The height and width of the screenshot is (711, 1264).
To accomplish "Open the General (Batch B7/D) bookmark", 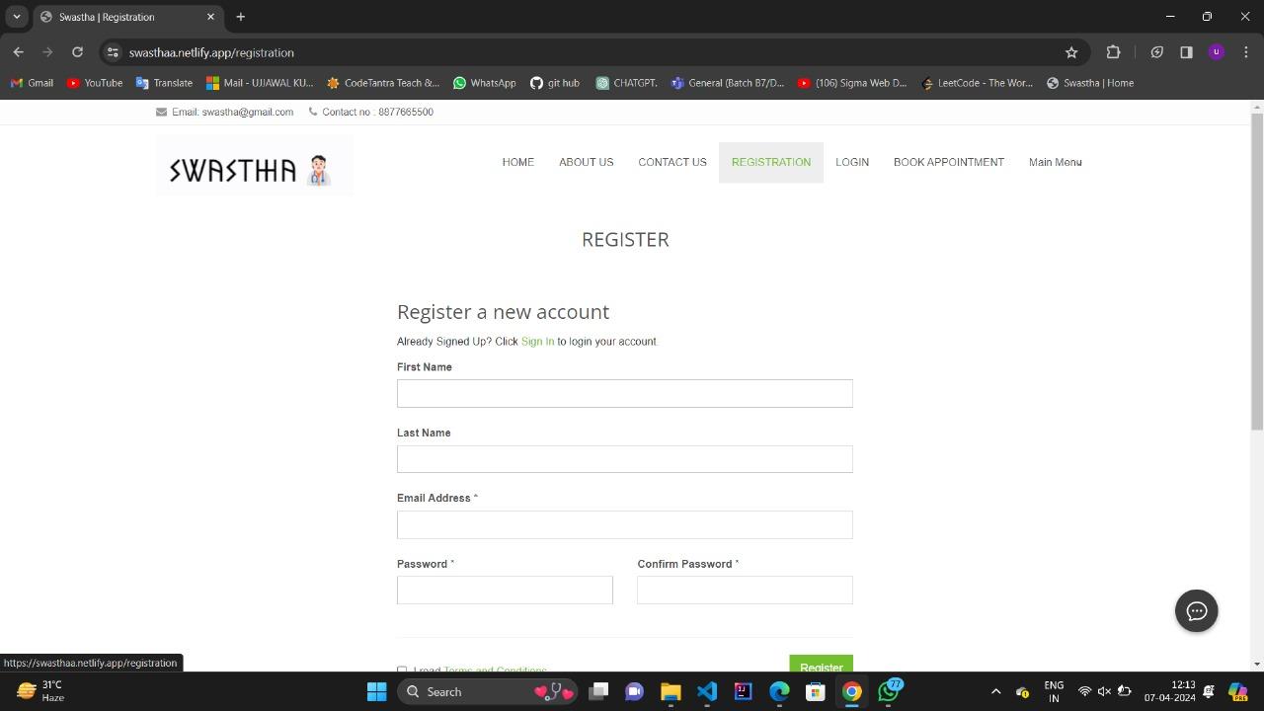I will pyautogui.click(x=728, y=83).
